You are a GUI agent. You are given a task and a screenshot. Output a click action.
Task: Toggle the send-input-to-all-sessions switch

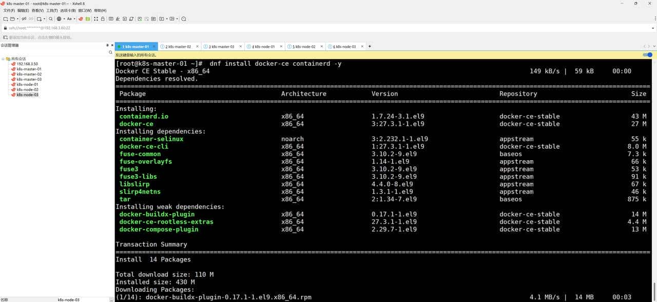[647, 55]
